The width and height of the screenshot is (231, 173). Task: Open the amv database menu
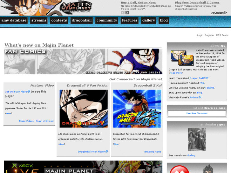pyautogui.click(x=14, y=20)
